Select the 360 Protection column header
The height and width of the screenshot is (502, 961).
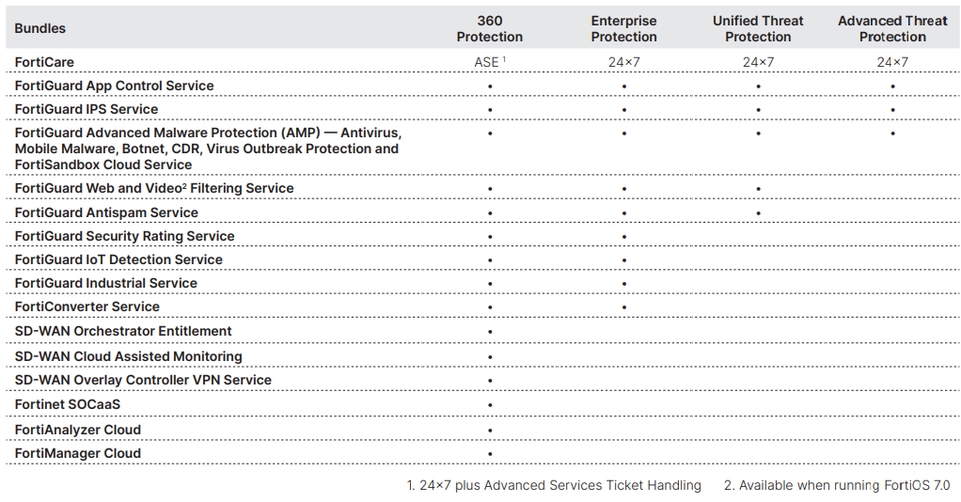489,29
